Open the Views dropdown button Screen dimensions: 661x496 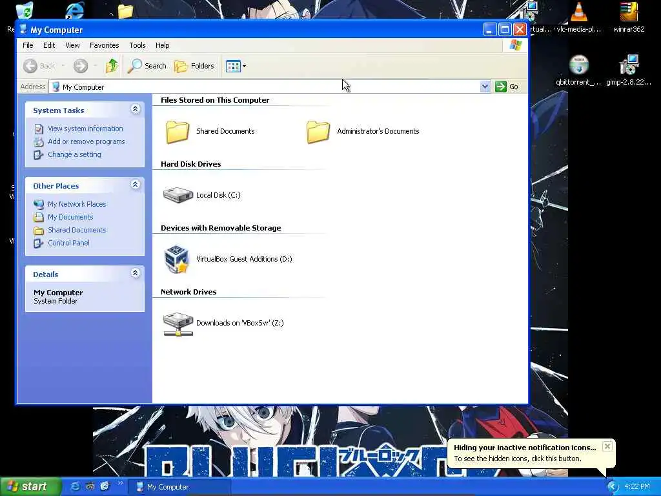tap(236, 66)
